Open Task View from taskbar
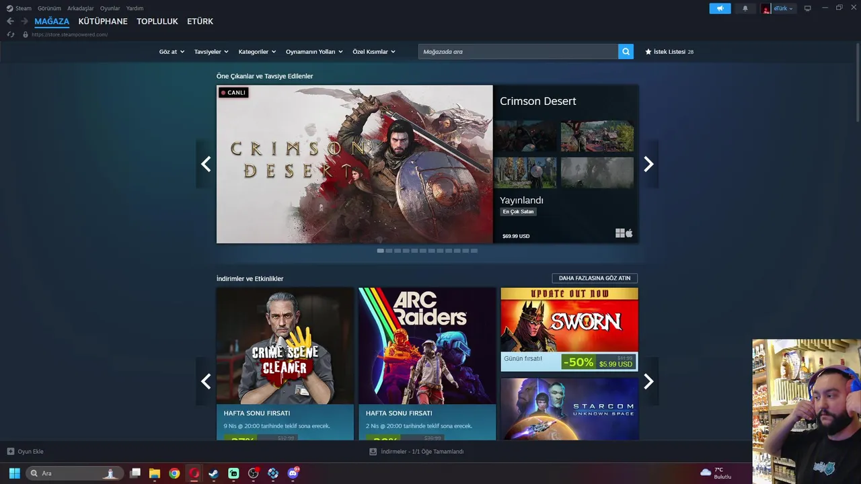This screenshot has width=861, height=484. (135, 473)
